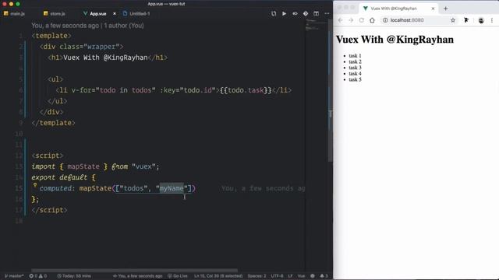Switch to the main.js tab

tap(14, 14)
